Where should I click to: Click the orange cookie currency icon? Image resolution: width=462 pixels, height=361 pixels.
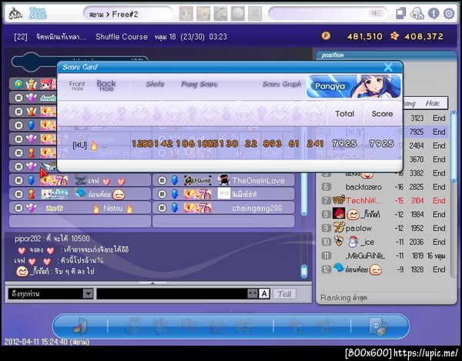(x=394, y=36)
